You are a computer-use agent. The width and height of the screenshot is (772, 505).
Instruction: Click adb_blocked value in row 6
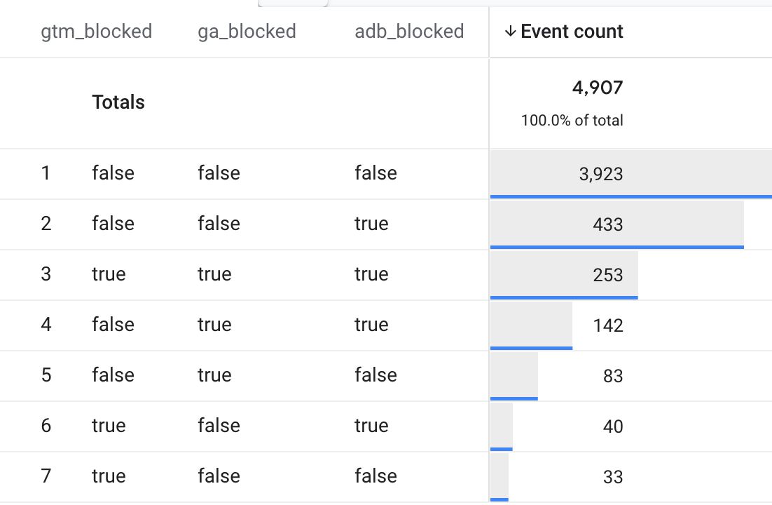tap(371, 426)
